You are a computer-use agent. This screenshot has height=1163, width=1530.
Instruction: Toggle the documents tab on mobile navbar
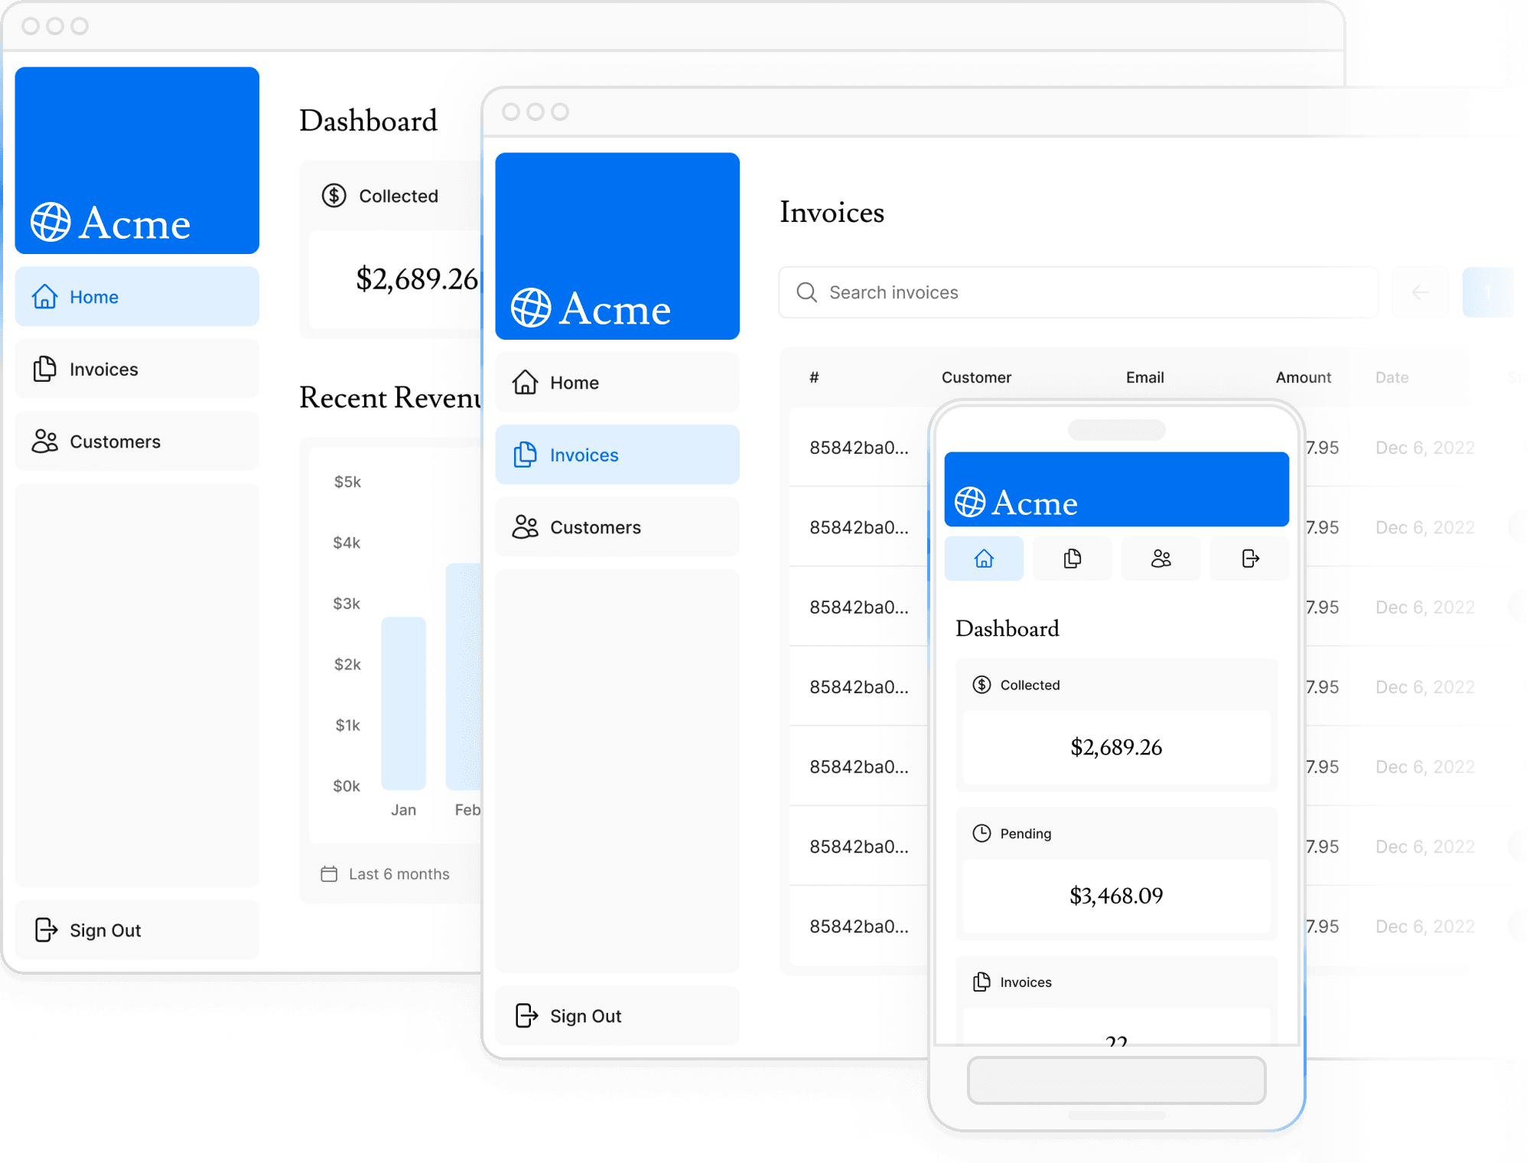[1071, 559]
